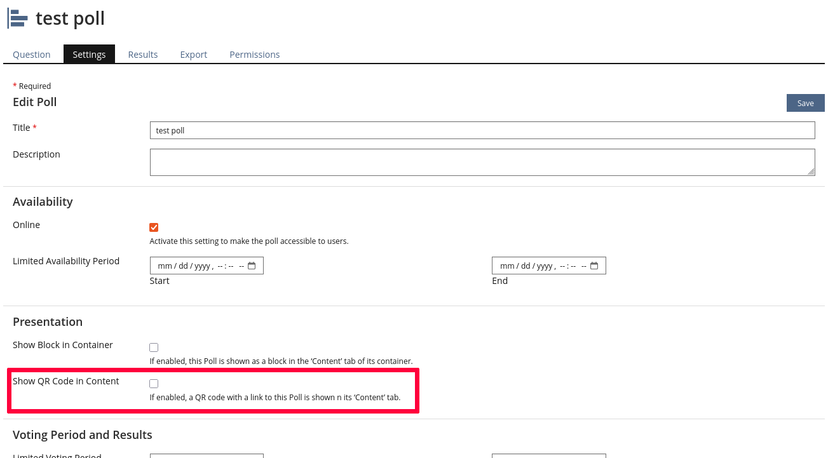Open the Permissions tab
The image size is (828, 458).
(255, 55)
